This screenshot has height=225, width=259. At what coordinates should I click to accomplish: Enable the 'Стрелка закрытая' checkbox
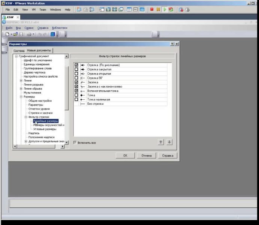click(x=76, y=69)
